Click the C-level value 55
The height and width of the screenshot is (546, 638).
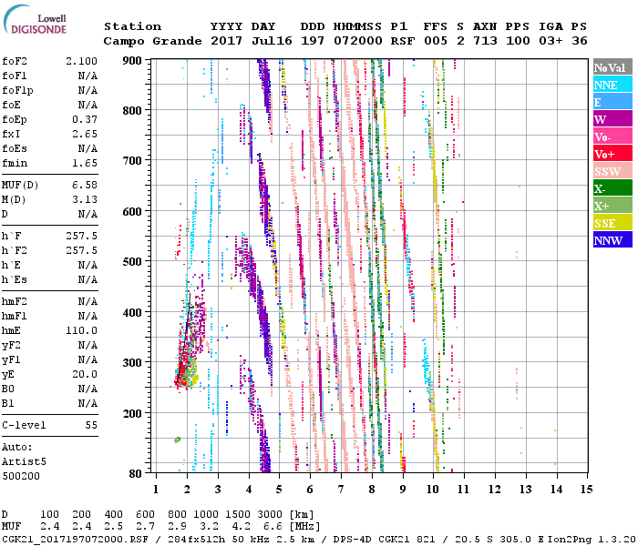91,425
